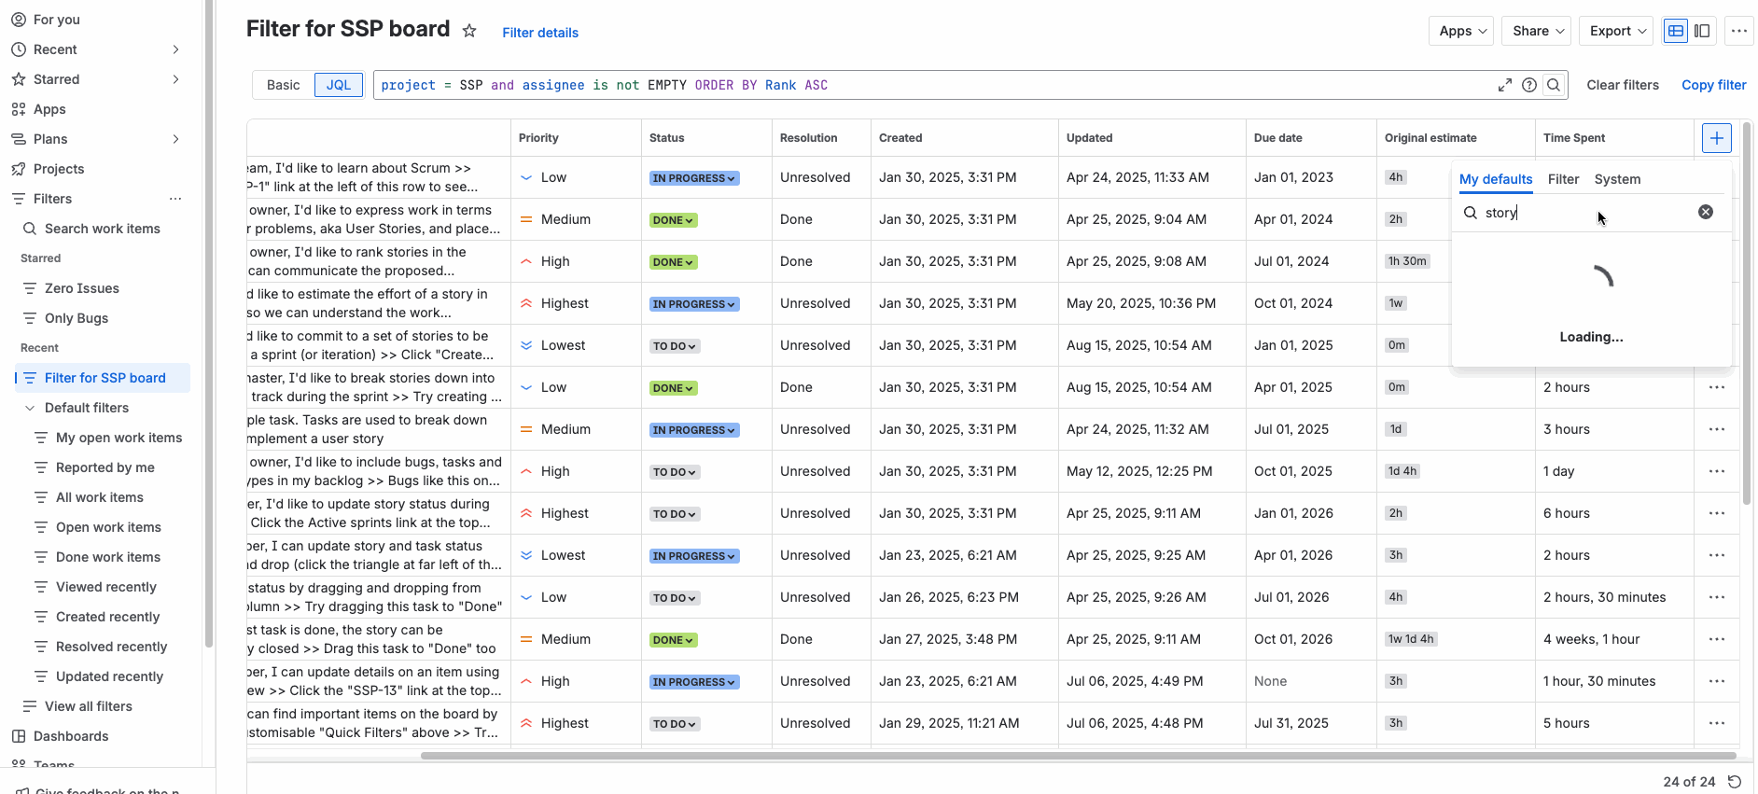Switch to JQL search mode

339,85
